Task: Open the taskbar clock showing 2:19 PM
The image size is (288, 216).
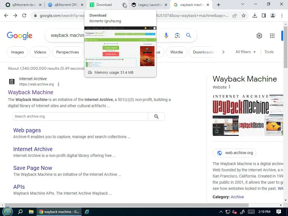Action: coord(264,212)
